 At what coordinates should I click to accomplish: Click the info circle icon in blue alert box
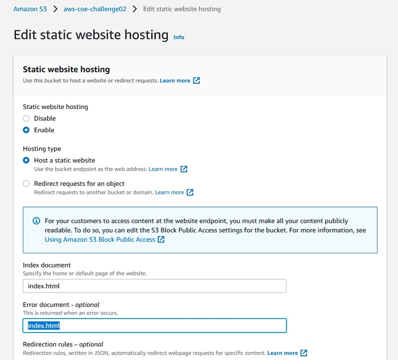click(36, 221)
